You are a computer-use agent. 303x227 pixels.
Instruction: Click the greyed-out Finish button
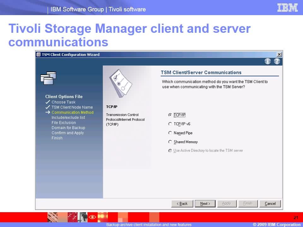click(x=248, y=204)
